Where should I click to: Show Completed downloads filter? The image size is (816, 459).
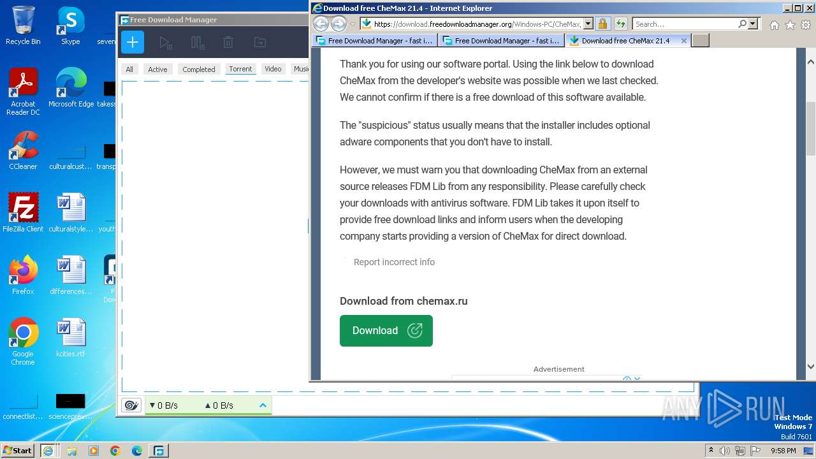(x=199, y=69)
